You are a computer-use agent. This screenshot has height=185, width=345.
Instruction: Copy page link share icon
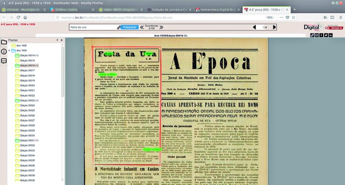[x=312, y=35]
